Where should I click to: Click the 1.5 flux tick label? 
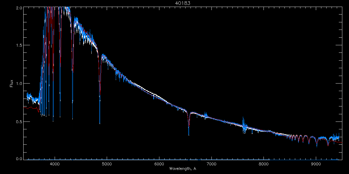pos(19,45)
